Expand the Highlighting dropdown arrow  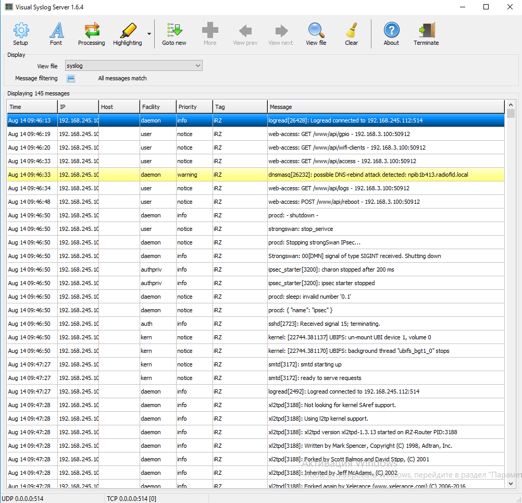coord(149,34)
